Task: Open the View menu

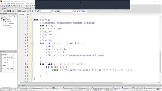Action: pos(8,4)
